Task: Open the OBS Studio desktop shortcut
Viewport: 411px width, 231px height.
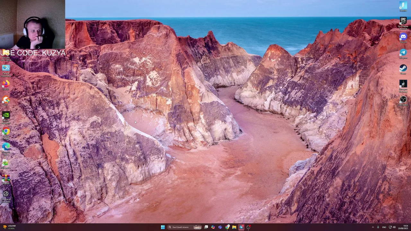Action: (x=403, y=101)
